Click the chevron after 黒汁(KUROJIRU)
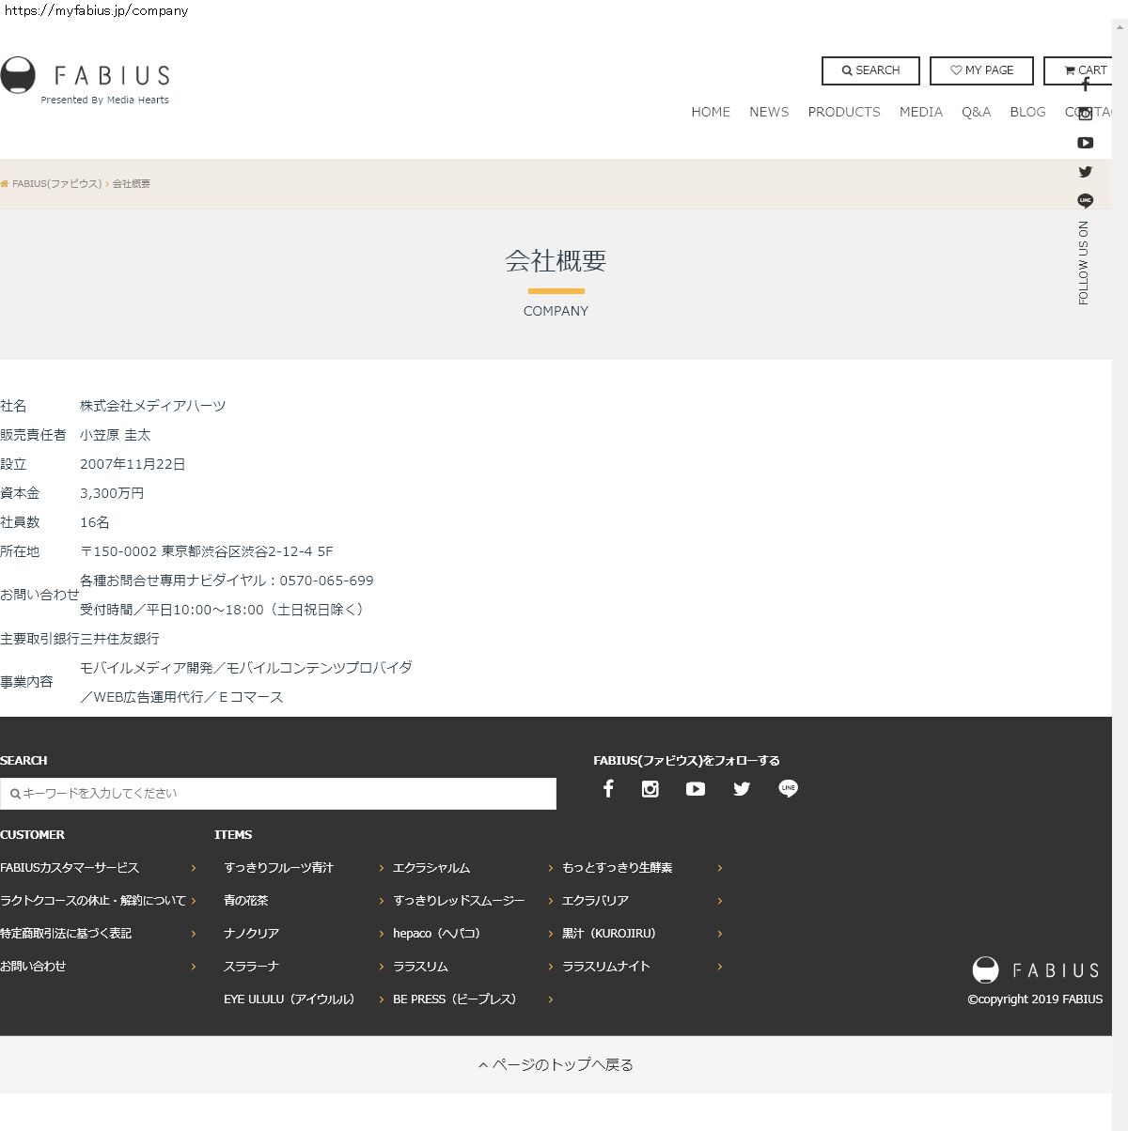 pos(720,935)
